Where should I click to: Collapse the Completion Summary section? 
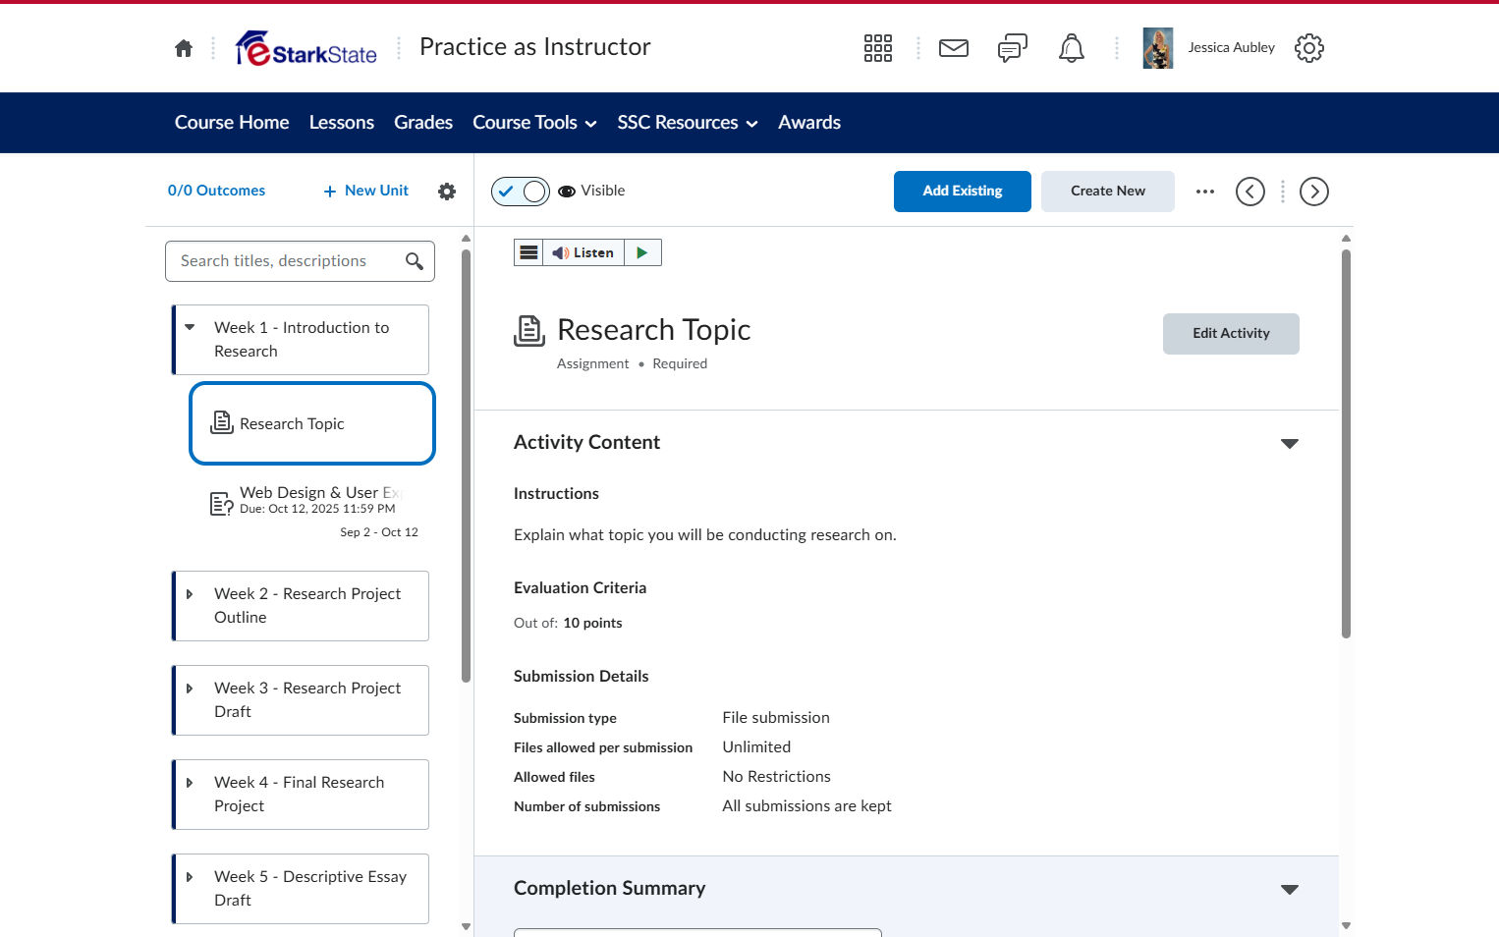[x=1290, y=890]
